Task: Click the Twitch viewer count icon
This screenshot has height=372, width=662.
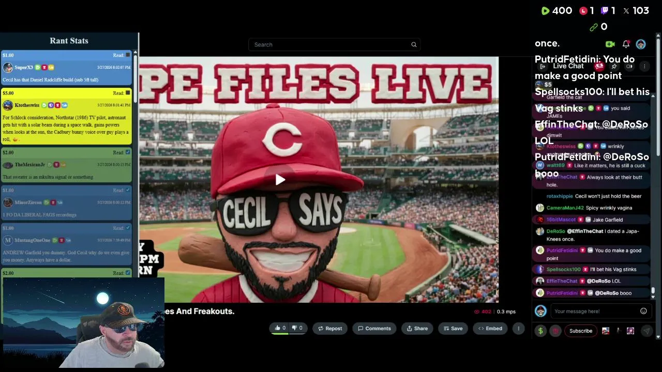Action: 604,11
